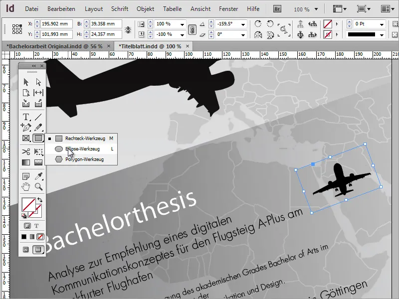Select the Selection tool arrow
This screenshot has width=399, height=299.
(26, 82)
